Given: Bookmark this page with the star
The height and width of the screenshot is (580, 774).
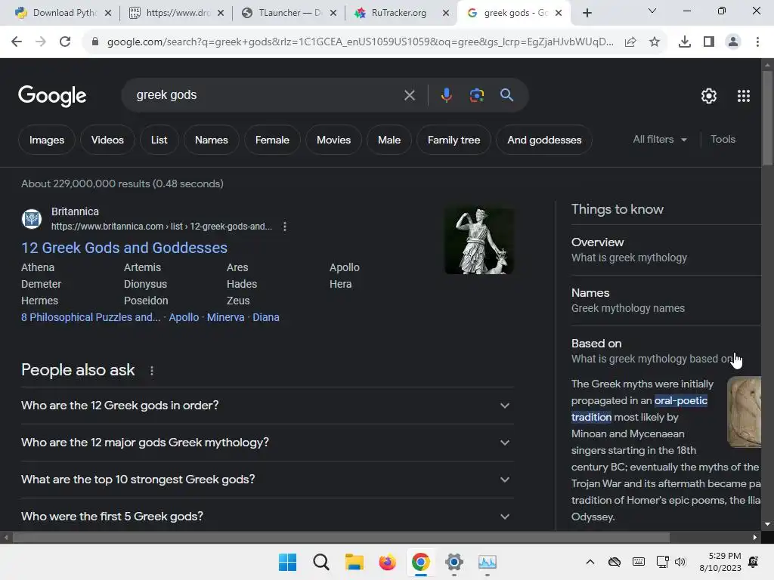Looking at the screenshot, I should (x=655, y=42).
